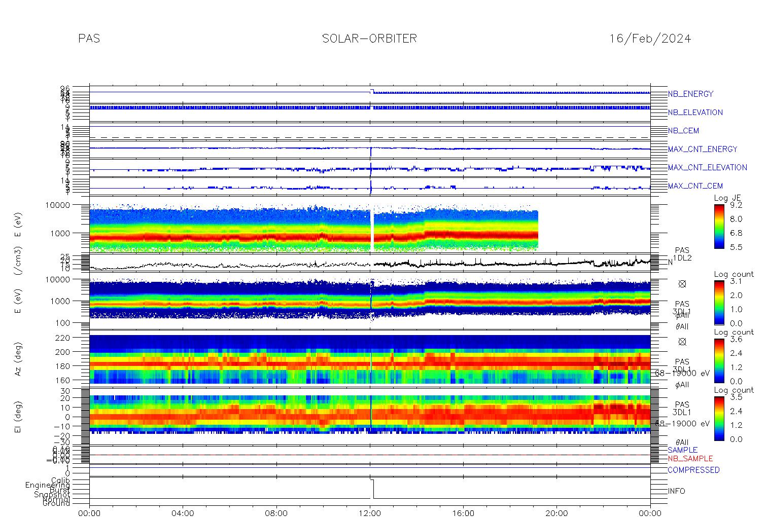Click the elevation angle spectrogram panel
This screenshot has width=767, height=517.
pyautogui.click(x=370, y=414)
